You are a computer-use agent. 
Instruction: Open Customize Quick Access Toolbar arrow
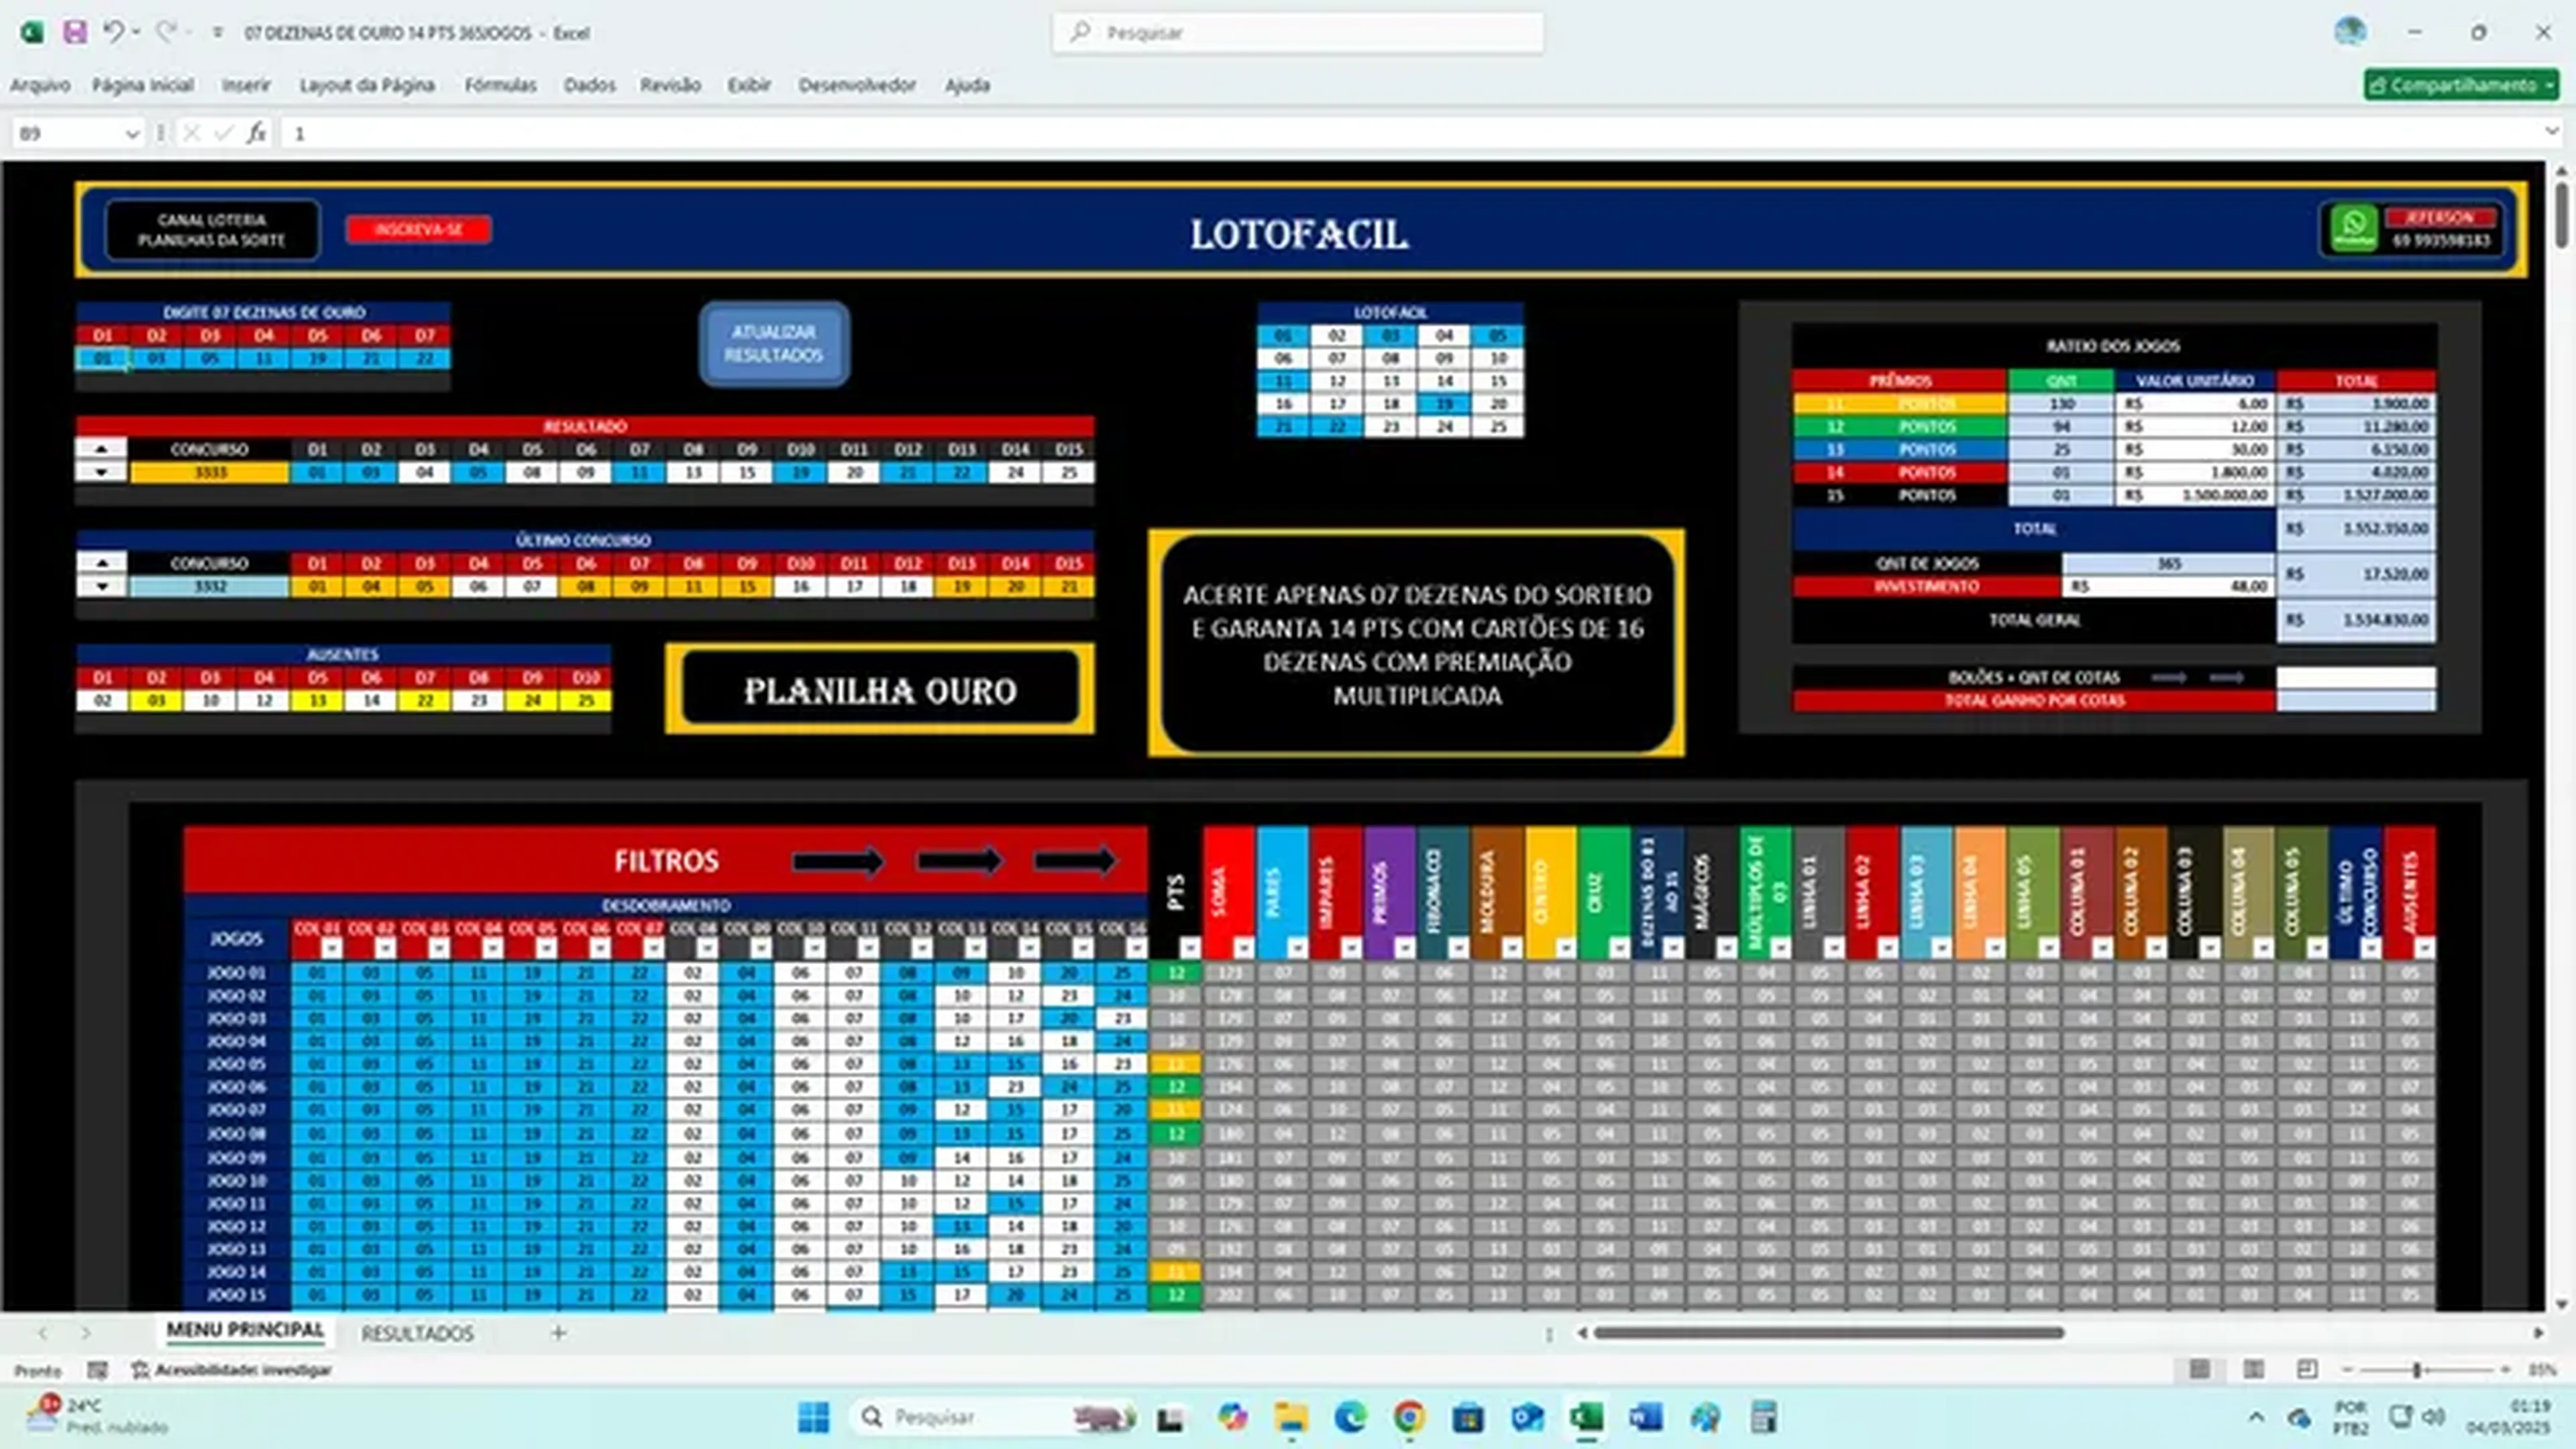click(217, 33)
